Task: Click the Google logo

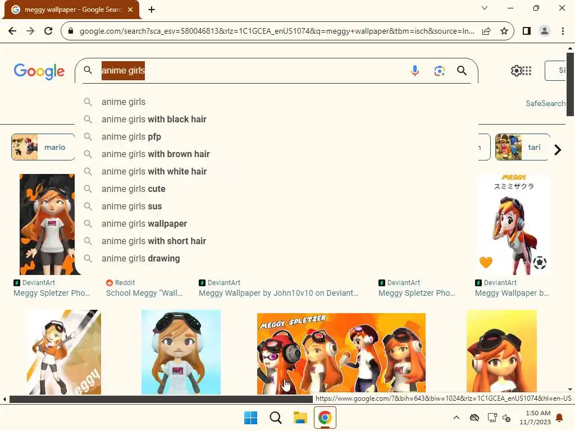Action: click(39, 71)
